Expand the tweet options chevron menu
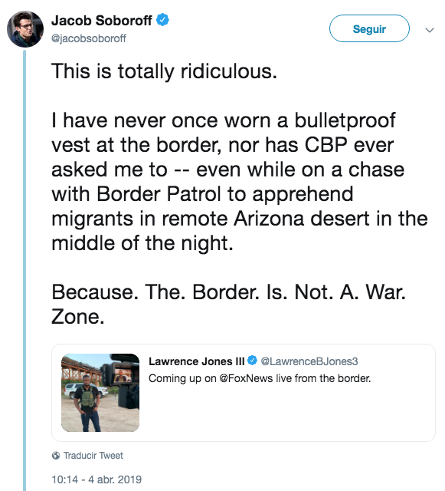The width and height of the screenshot is (445, 491). coord(430,30)
